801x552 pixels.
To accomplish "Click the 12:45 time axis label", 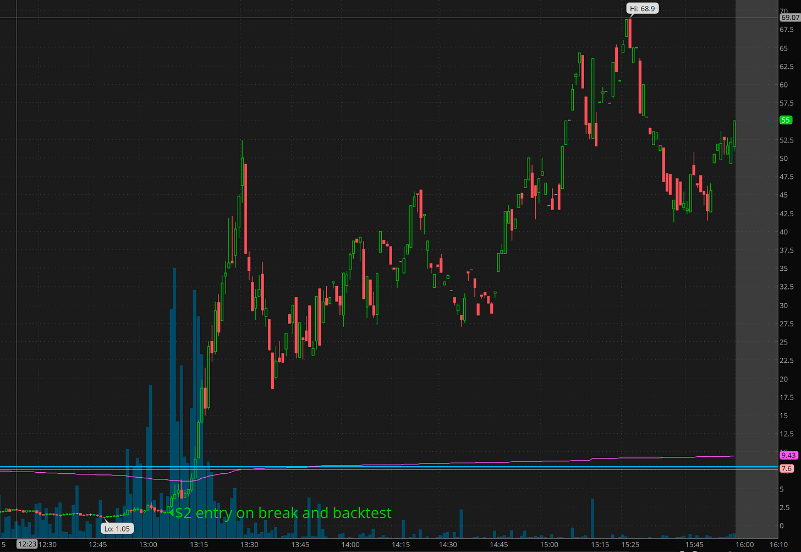I will tap(98, 545).
